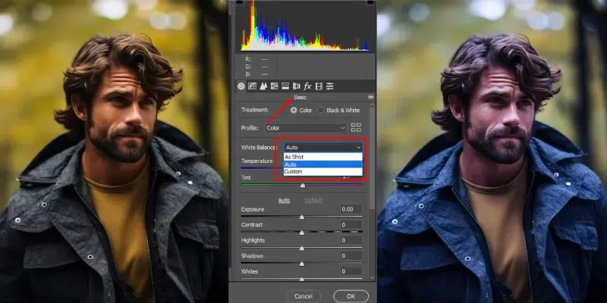Open the Basic panel tab icon
This screenshot has width=607, height=303.
tap(241, 86)
